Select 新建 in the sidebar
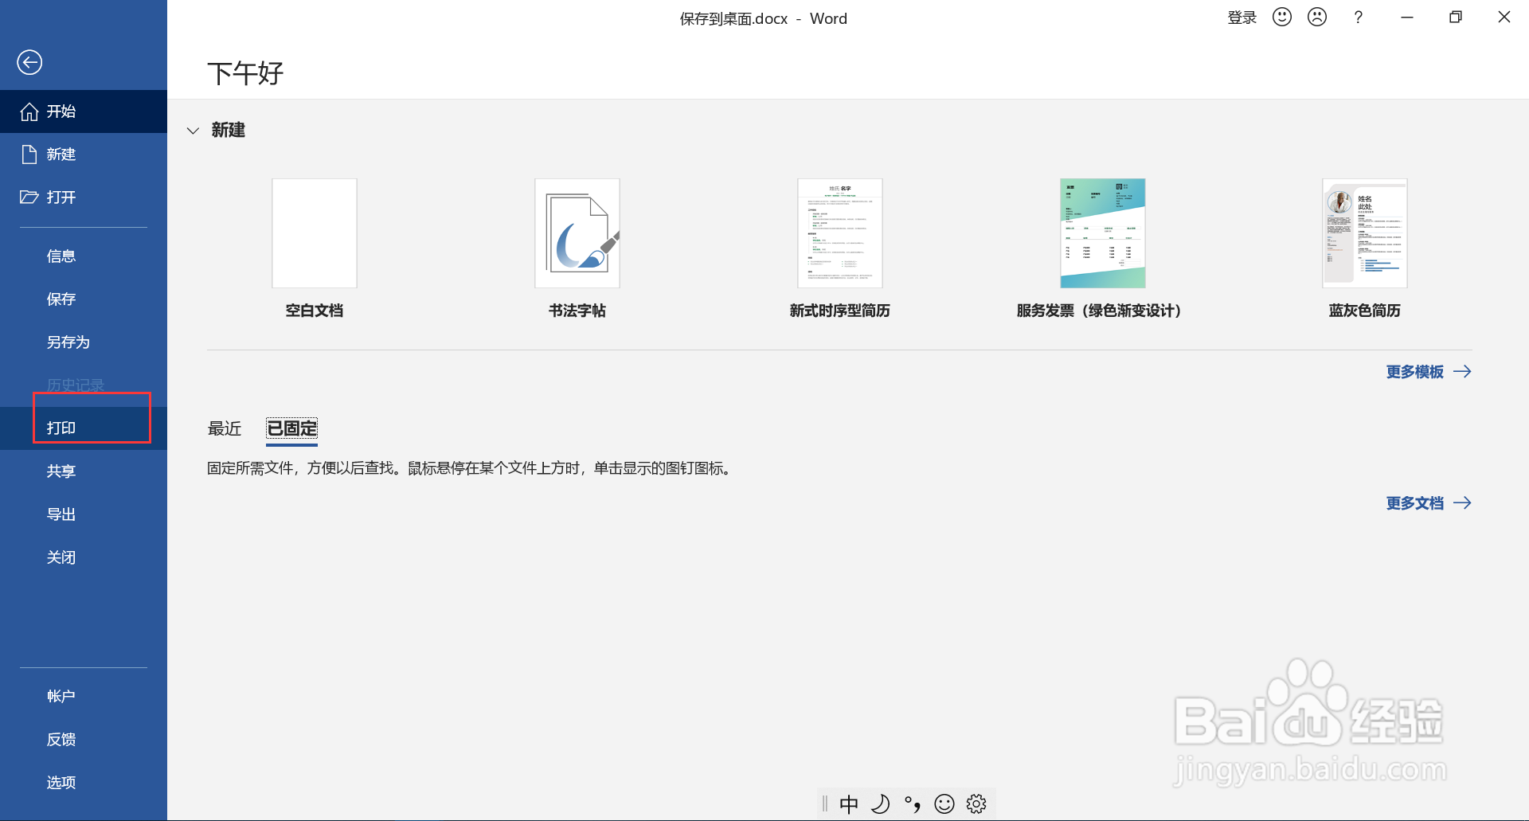Image resolution: width=1529 pixels, height=821 pixels. 84,154
